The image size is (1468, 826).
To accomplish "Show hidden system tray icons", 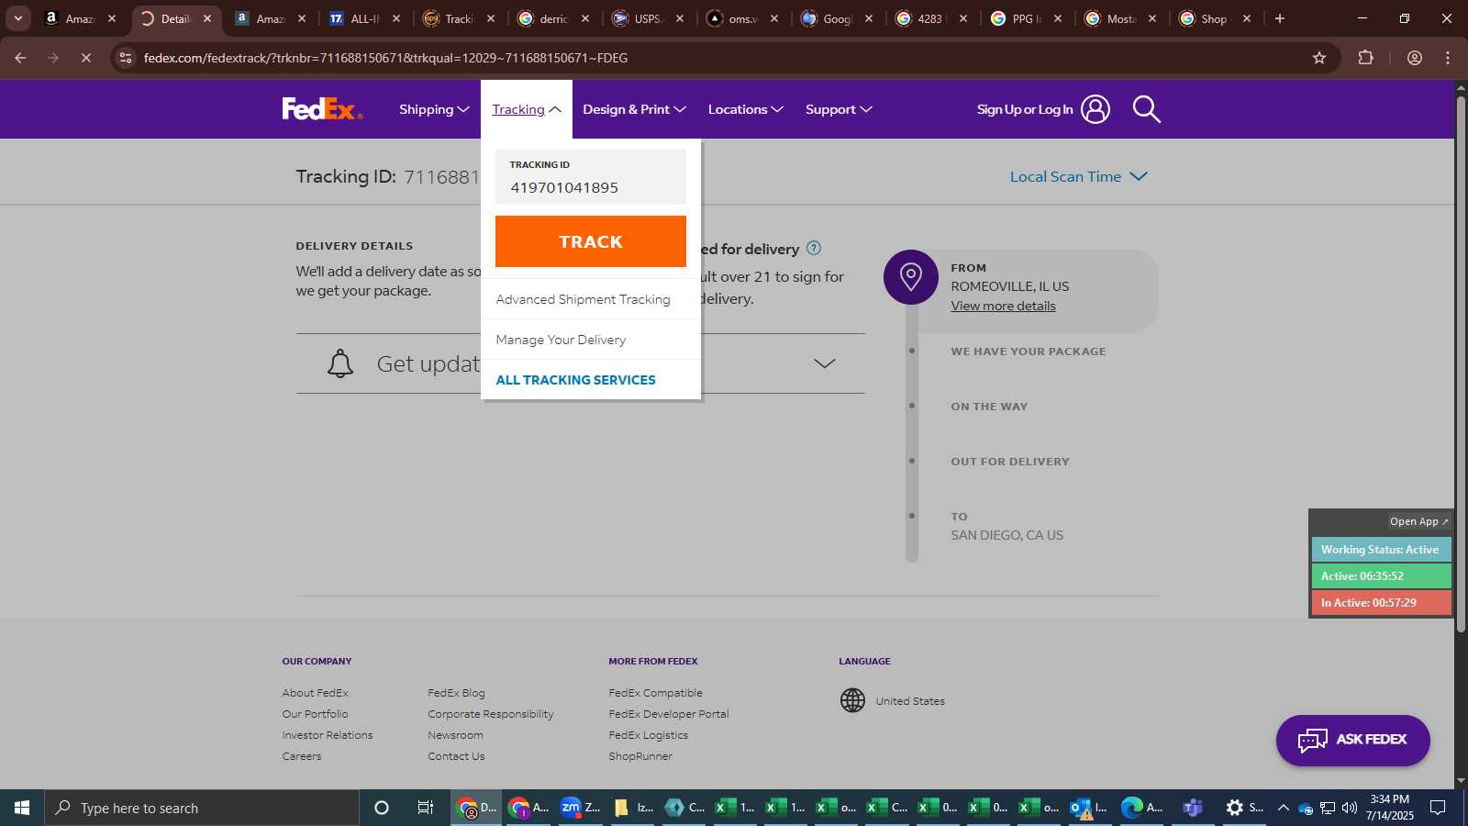I will (1284, 808).
